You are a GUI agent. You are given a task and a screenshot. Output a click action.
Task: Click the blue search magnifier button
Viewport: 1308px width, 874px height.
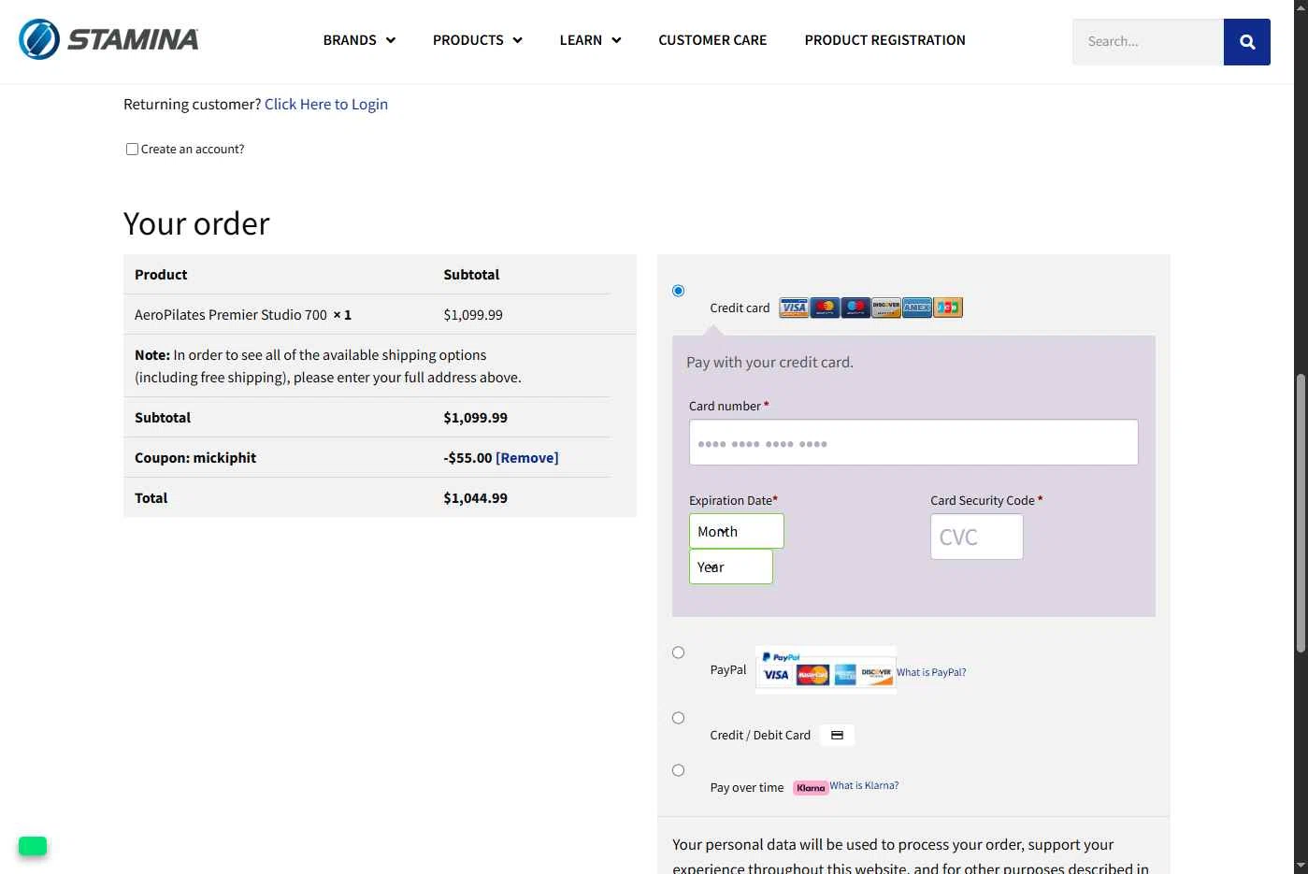(1246, 42)
